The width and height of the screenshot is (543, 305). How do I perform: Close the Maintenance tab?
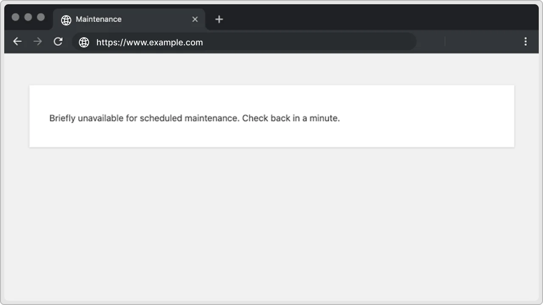point(195,19)
